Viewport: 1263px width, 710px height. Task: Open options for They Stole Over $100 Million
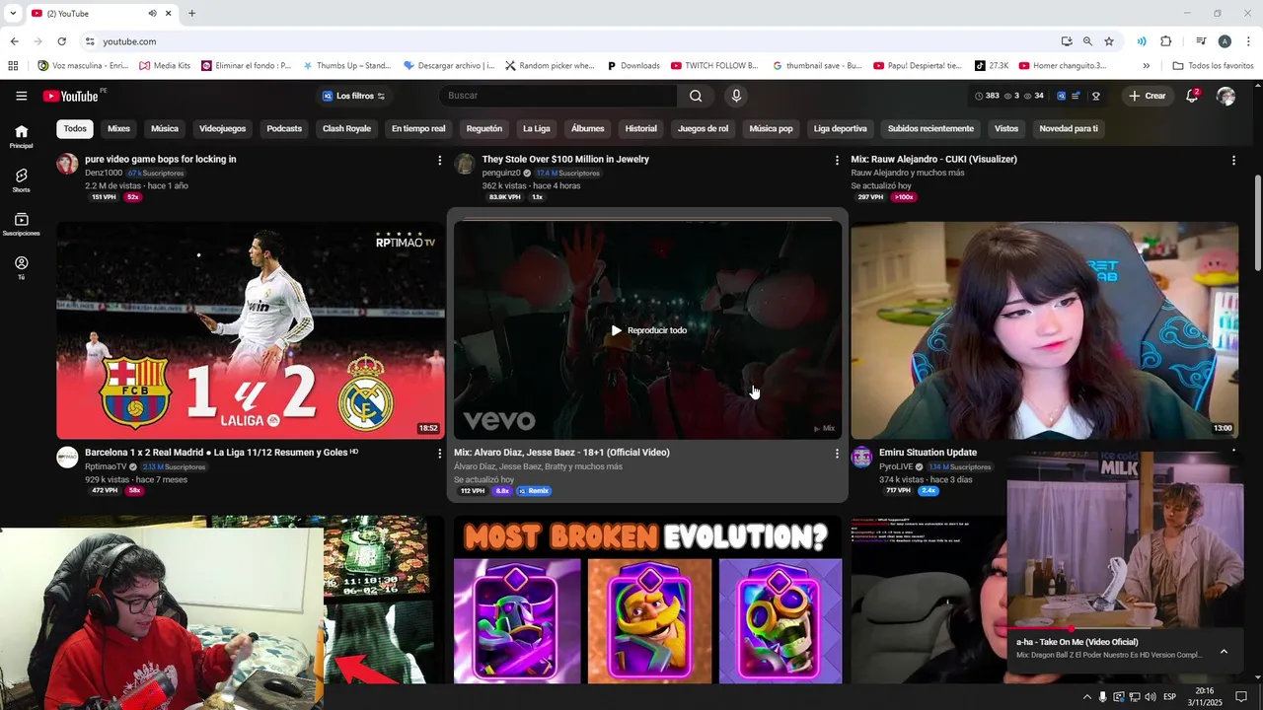(837, 160)
